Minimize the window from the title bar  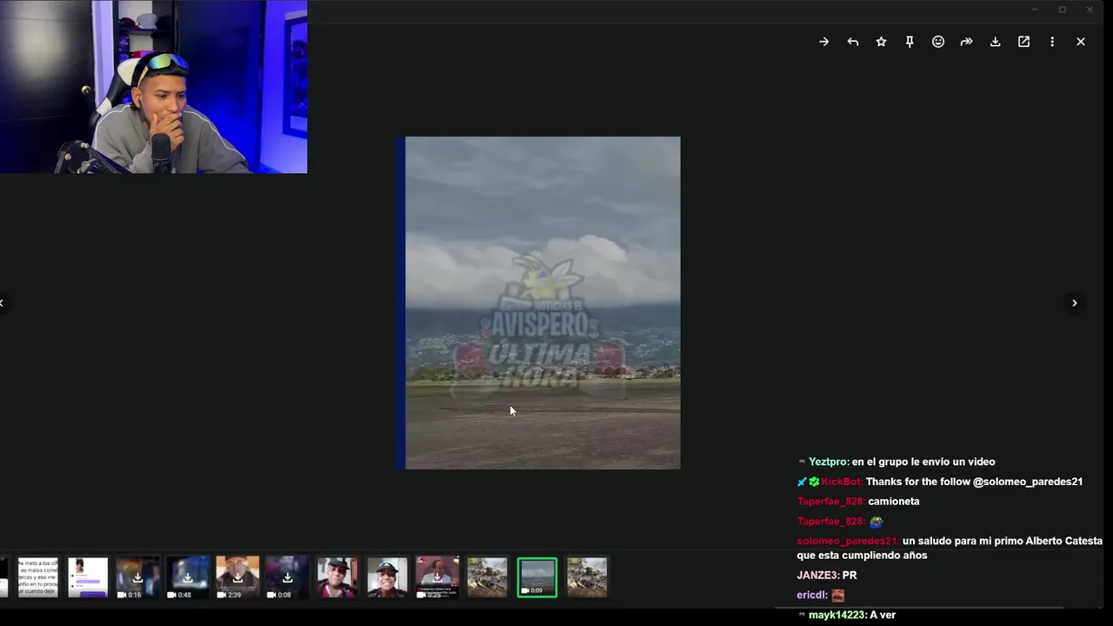point(1035,10)
